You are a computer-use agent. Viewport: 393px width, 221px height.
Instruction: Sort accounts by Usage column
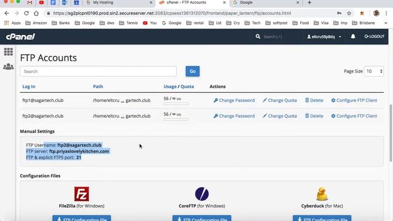[x=170, y=87]
